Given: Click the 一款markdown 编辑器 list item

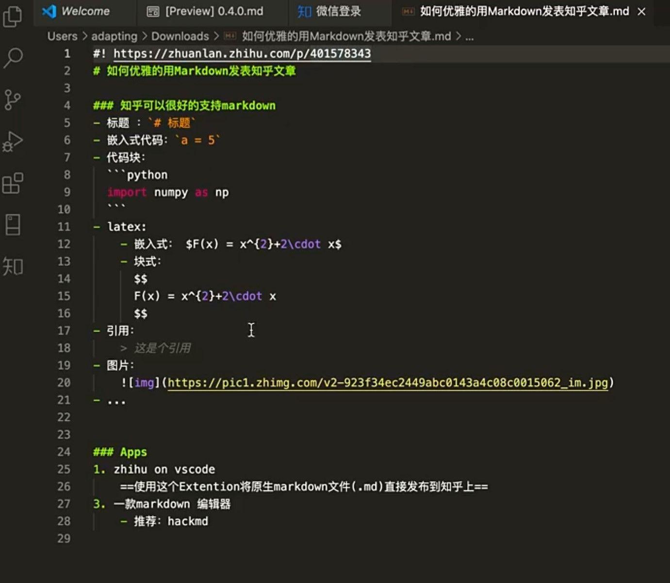Looking at the screenshot, I should [172, 504].
